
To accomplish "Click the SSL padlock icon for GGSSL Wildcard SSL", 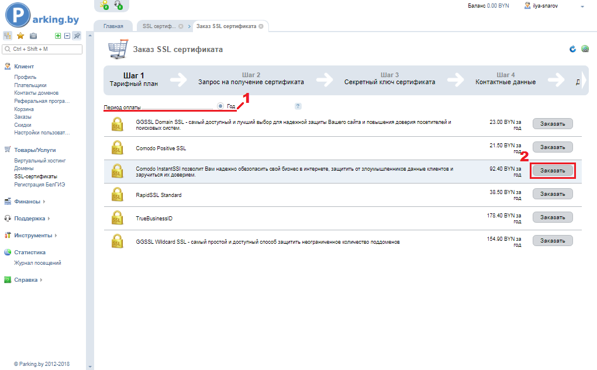I will coord(118,241).
